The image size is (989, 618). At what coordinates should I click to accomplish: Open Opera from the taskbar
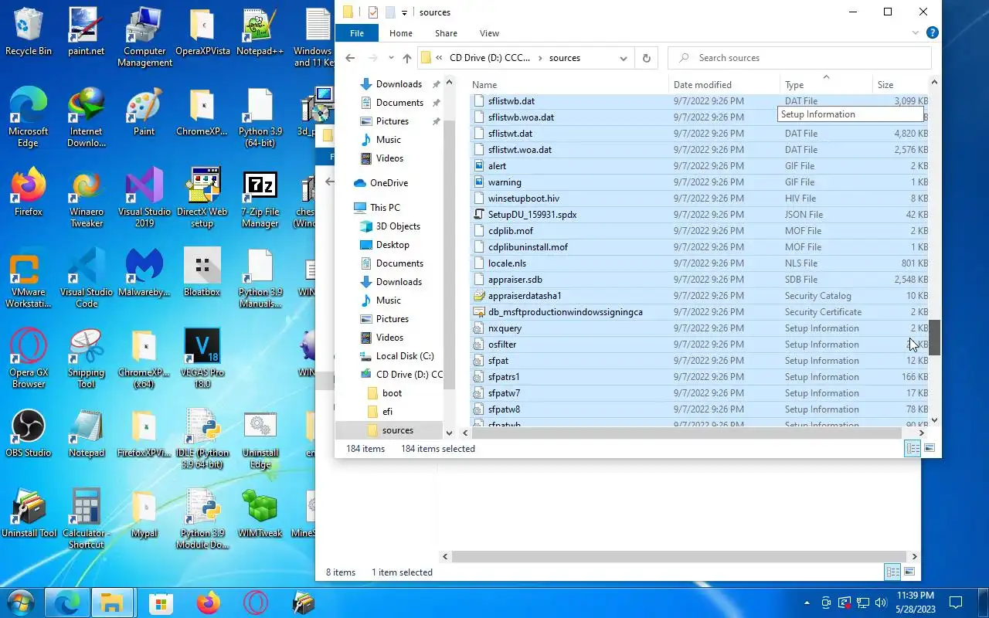[256, 603]
